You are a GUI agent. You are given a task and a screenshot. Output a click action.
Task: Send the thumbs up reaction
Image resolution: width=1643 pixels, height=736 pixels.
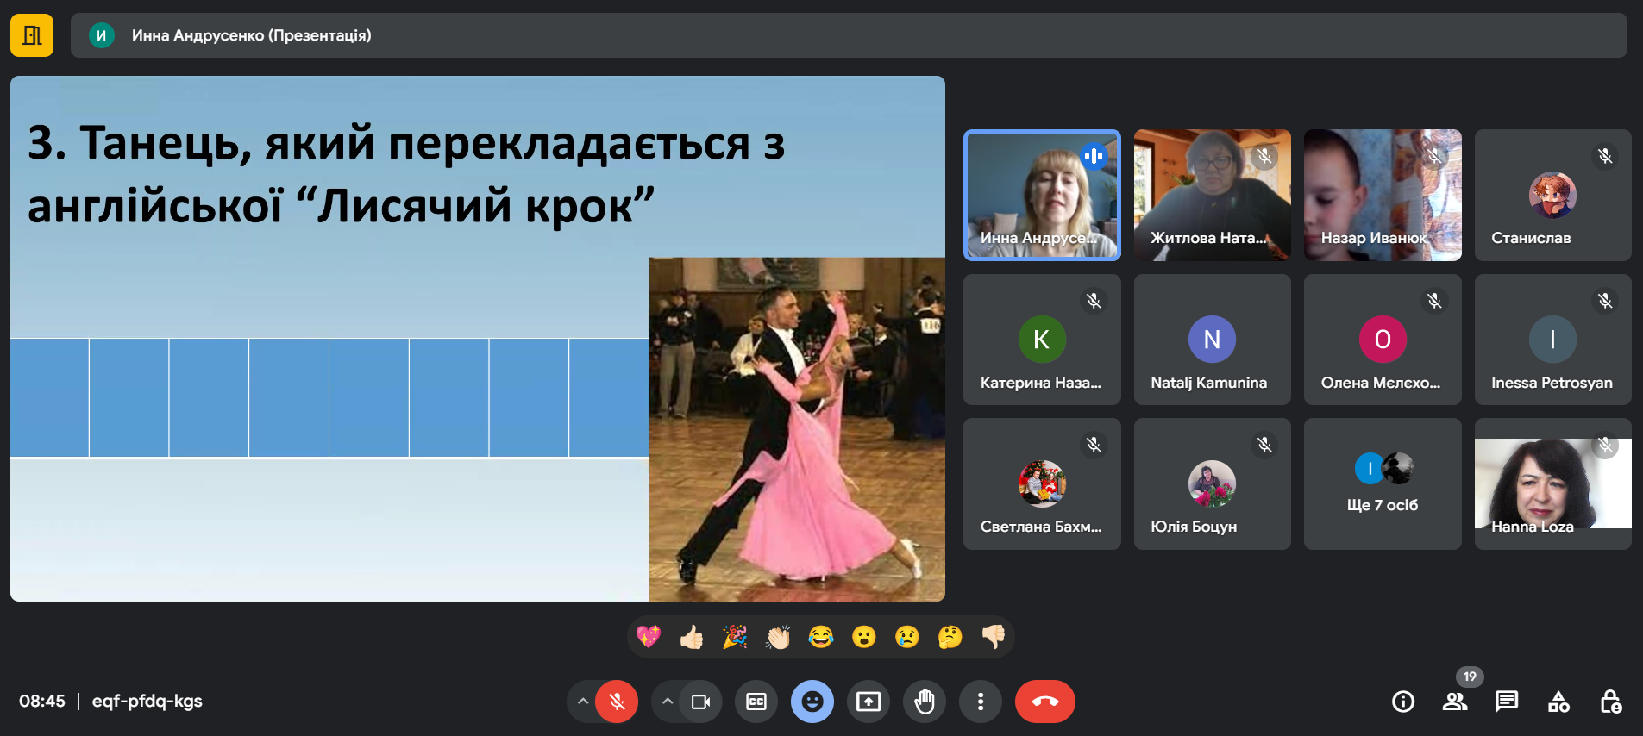pyautogui.click(x=692, y=637)
